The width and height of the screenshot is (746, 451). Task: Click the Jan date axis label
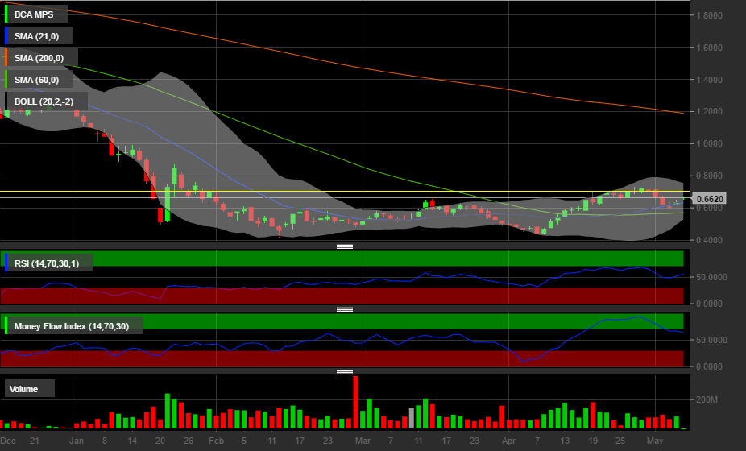click(x=77, y=441)
